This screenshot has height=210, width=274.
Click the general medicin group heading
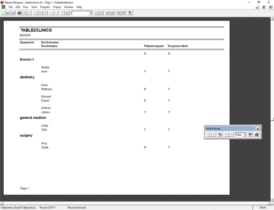pos(33,118)
